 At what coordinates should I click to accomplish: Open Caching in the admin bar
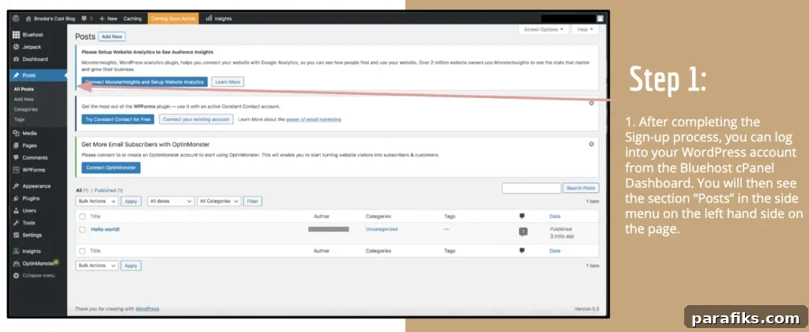[x=133, y=19]
